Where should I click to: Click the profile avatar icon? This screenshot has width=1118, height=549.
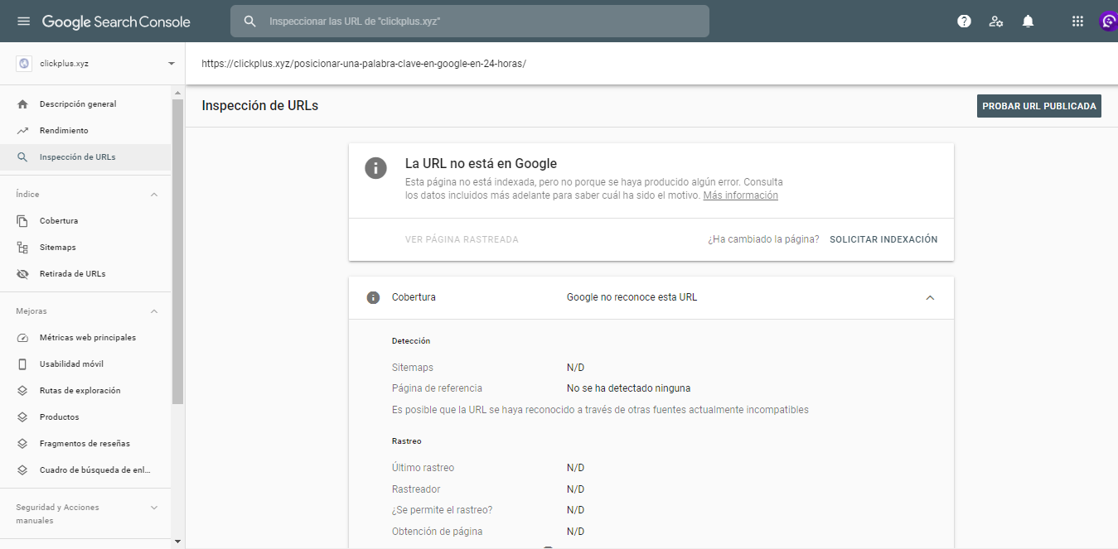(x=1108, y=21)
